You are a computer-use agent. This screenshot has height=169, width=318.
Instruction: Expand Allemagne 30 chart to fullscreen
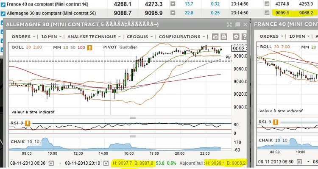coord(229,25)
